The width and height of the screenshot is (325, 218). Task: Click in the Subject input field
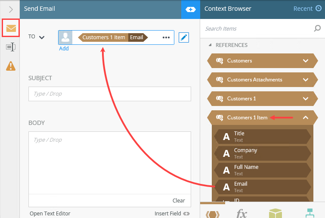pos(110,94)
